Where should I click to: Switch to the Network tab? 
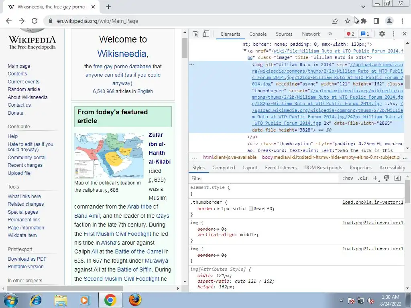pyautogui.click(x=311, y=34)
